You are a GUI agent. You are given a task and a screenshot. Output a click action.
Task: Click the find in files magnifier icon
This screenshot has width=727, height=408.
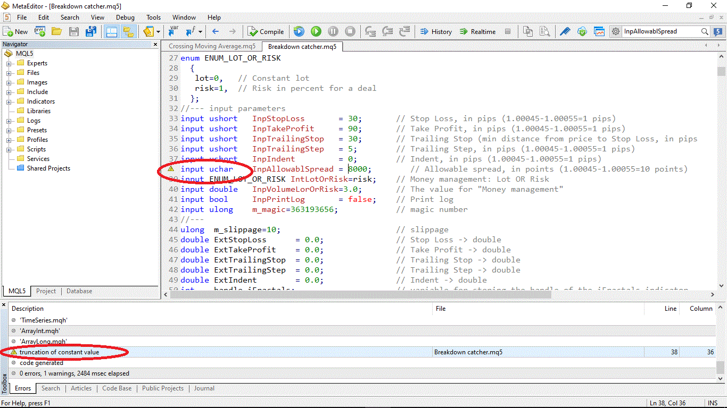click(x=544, y=32)
